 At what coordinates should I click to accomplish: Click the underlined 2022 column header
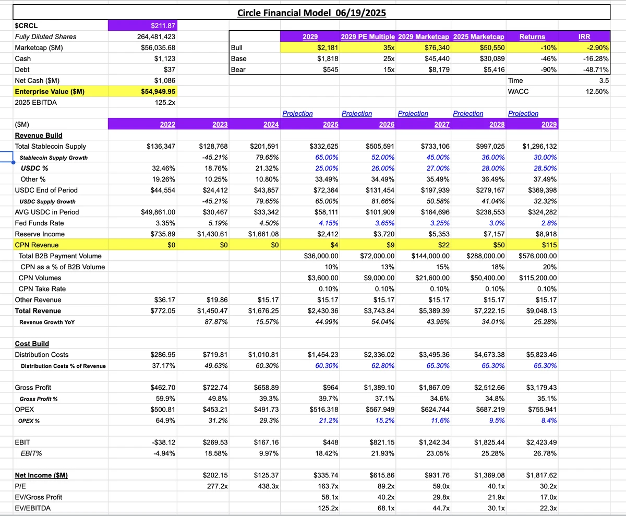coord(167,124)
